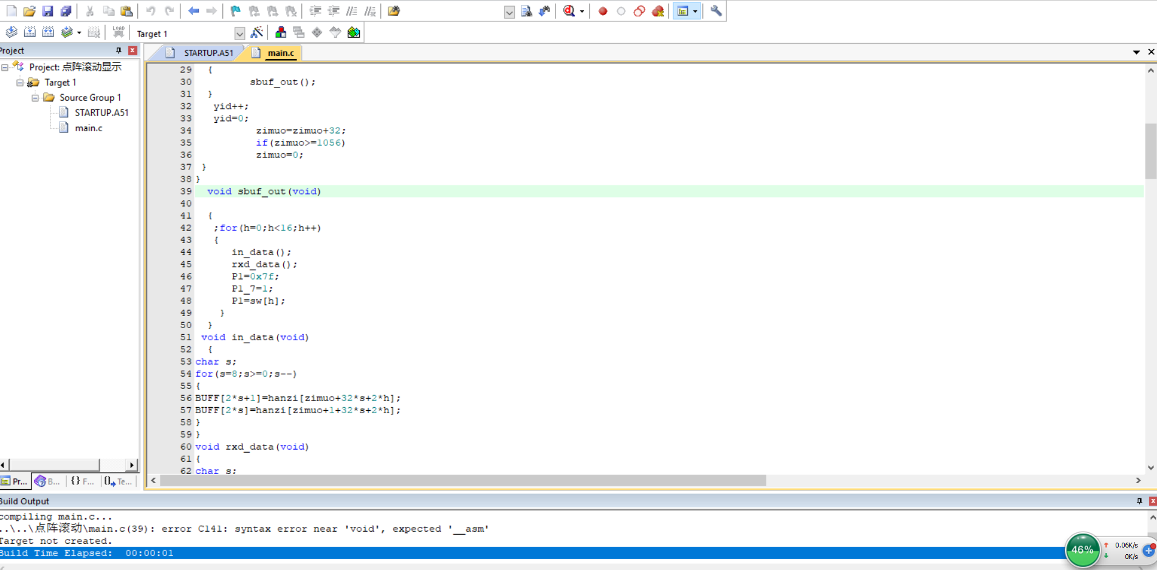Toggle the Project window layout button

point(683,11)
